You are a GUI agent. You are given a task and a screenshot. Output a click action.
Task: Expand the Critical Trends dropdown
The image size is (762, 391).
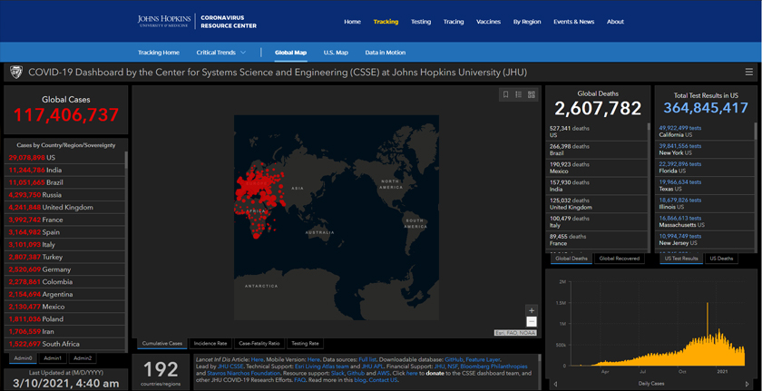(x=221, y=53)
